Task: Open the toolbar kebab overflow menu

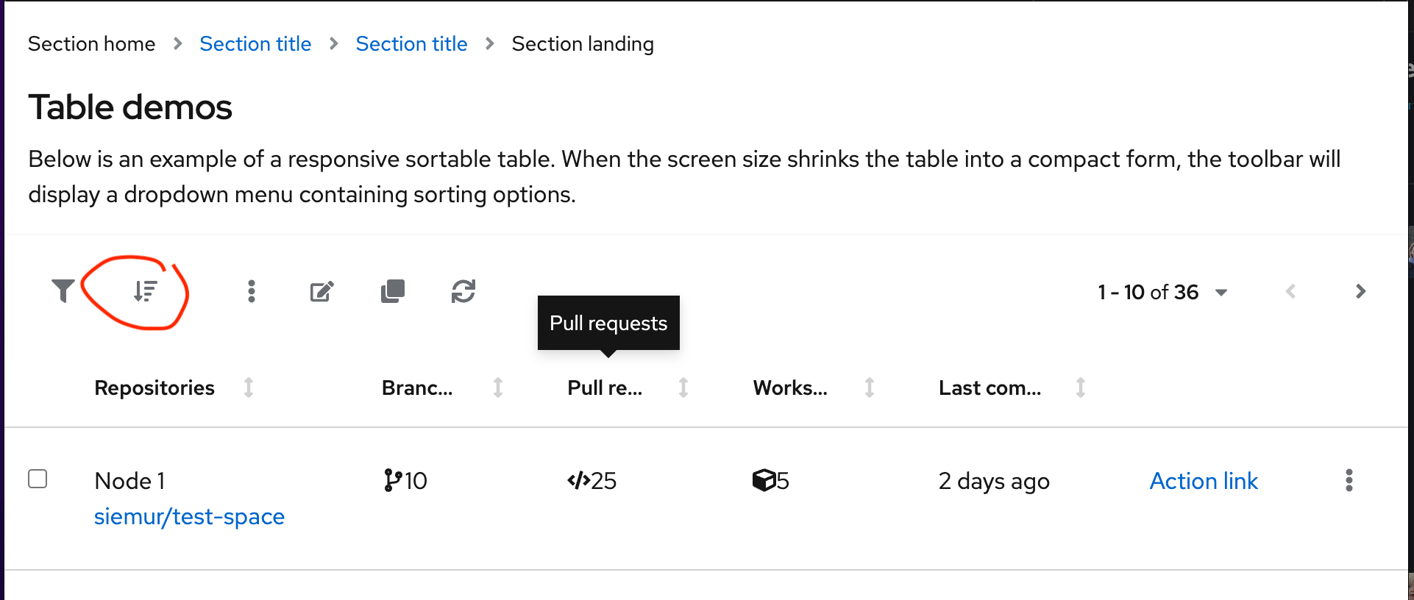Action: tap(252, 291)
